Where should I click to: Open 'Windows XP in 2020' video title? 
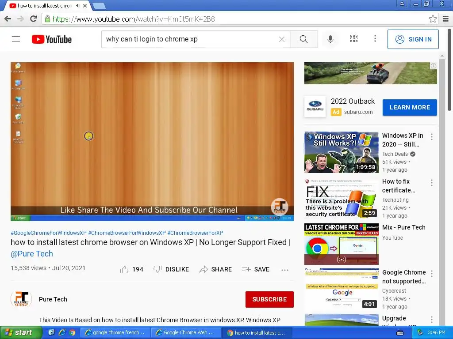403,140
